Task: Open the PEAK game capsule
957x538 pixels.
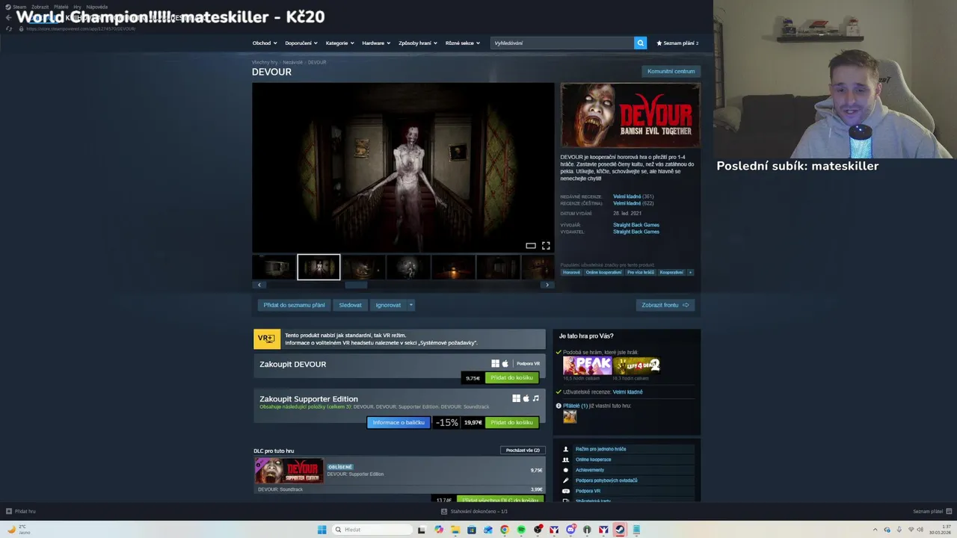Action: pyautogui.click(x=587, y=365)
